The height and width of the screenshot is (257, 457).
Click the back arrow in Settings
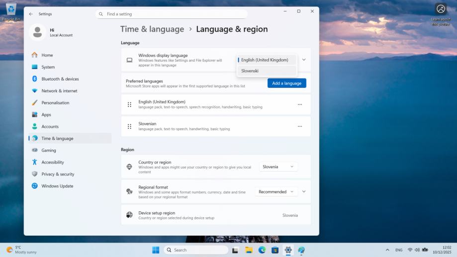31,14
